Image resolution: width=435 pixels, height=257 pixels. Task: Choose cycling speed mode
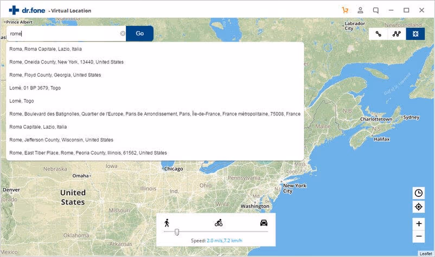coord(219,222)
